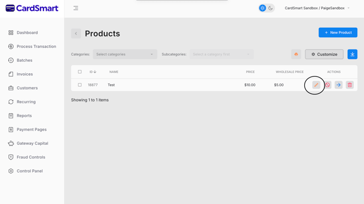The height and width of the screenshot is (204, 364).
Task: Click the blue download icon button
Action: [x=352, y=54]
